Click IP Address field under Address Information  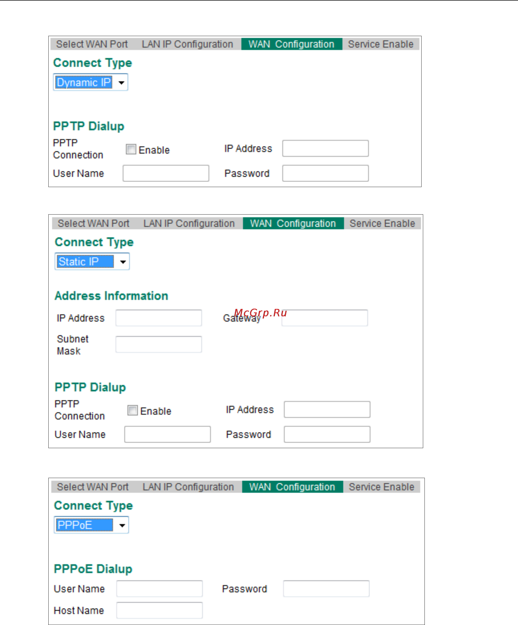click(159, 318)
